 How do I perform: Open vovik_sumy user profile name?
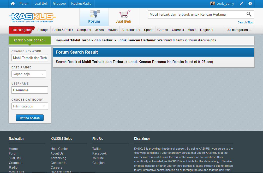pyautogui.click(x=225, y=4)
